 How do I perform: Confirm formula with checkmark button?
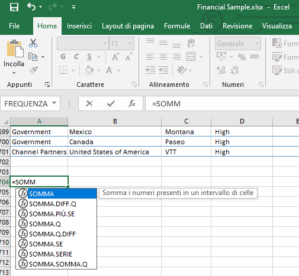point(111,103)
